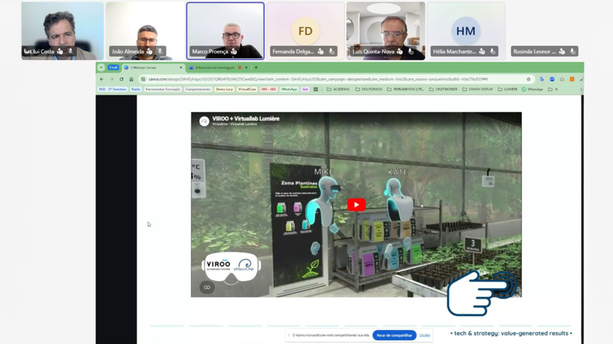Open the ACADEMIA bookmarks folder
613x344 pixels.
click(338, 90)
